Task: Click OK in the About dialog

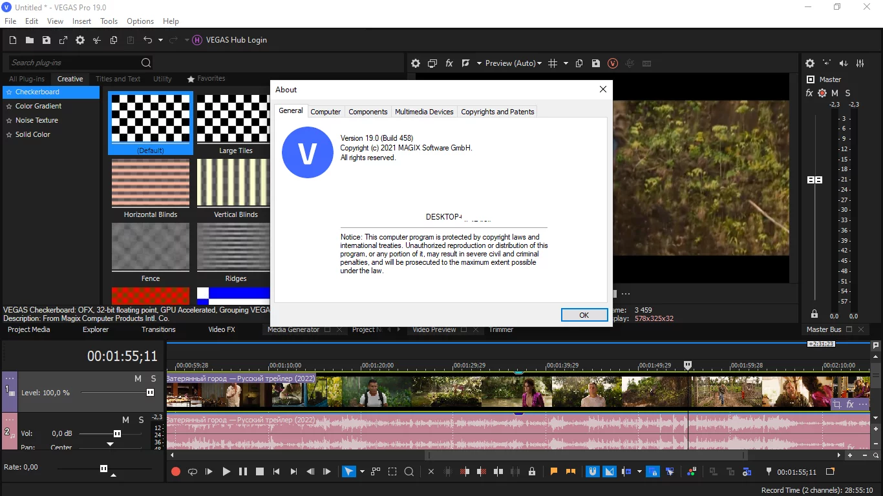Action: point(584,315)
